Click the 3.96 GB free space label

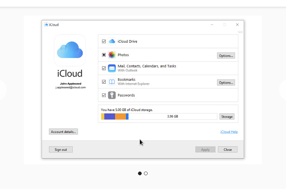(173, 116)
